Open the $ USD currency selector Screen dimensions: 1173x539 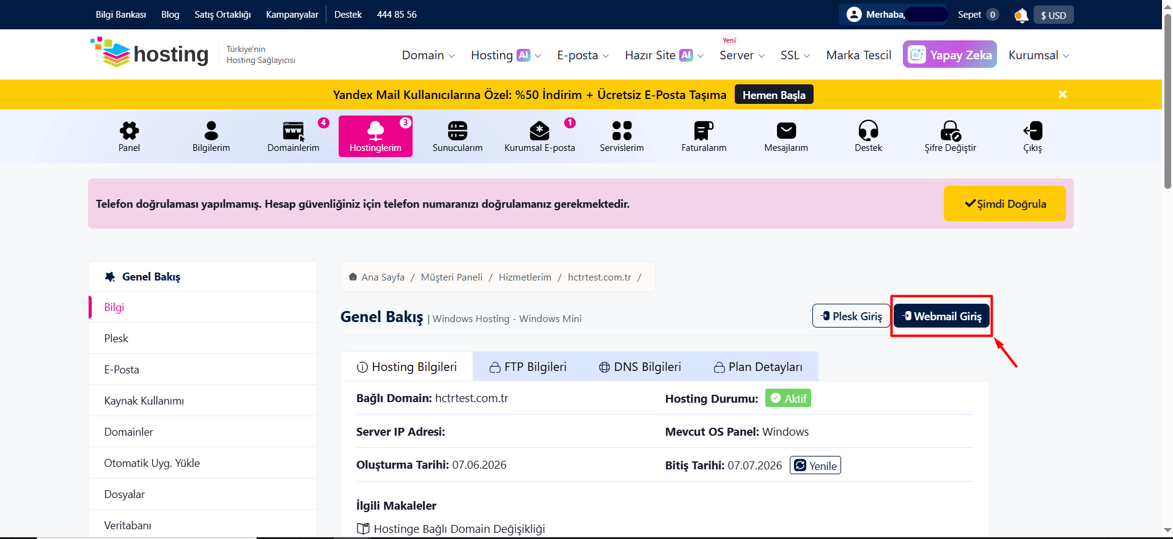tap(1053, 15)
